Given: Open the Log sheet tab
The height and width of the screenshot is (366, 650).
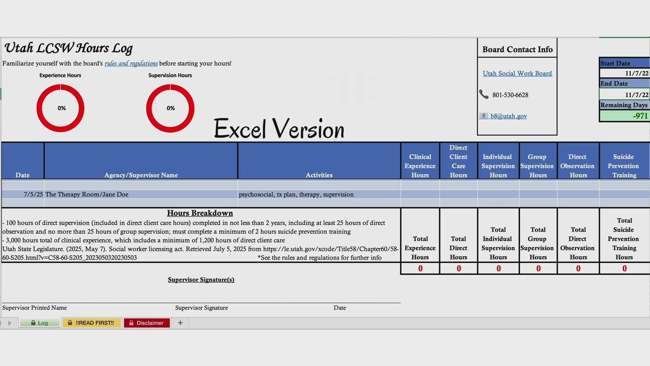Looking at the screenshot, I should (x=40, y=323).
